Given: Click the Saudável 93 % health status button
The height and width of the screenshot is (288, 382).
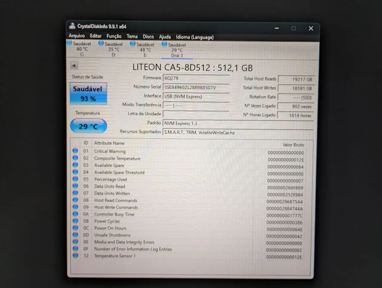Looking at the screenshot, I should 88,94.
